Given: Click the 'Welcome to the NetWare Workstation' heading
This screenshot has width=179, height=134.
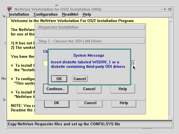Looking at the screenshot, I should [72, 21].
